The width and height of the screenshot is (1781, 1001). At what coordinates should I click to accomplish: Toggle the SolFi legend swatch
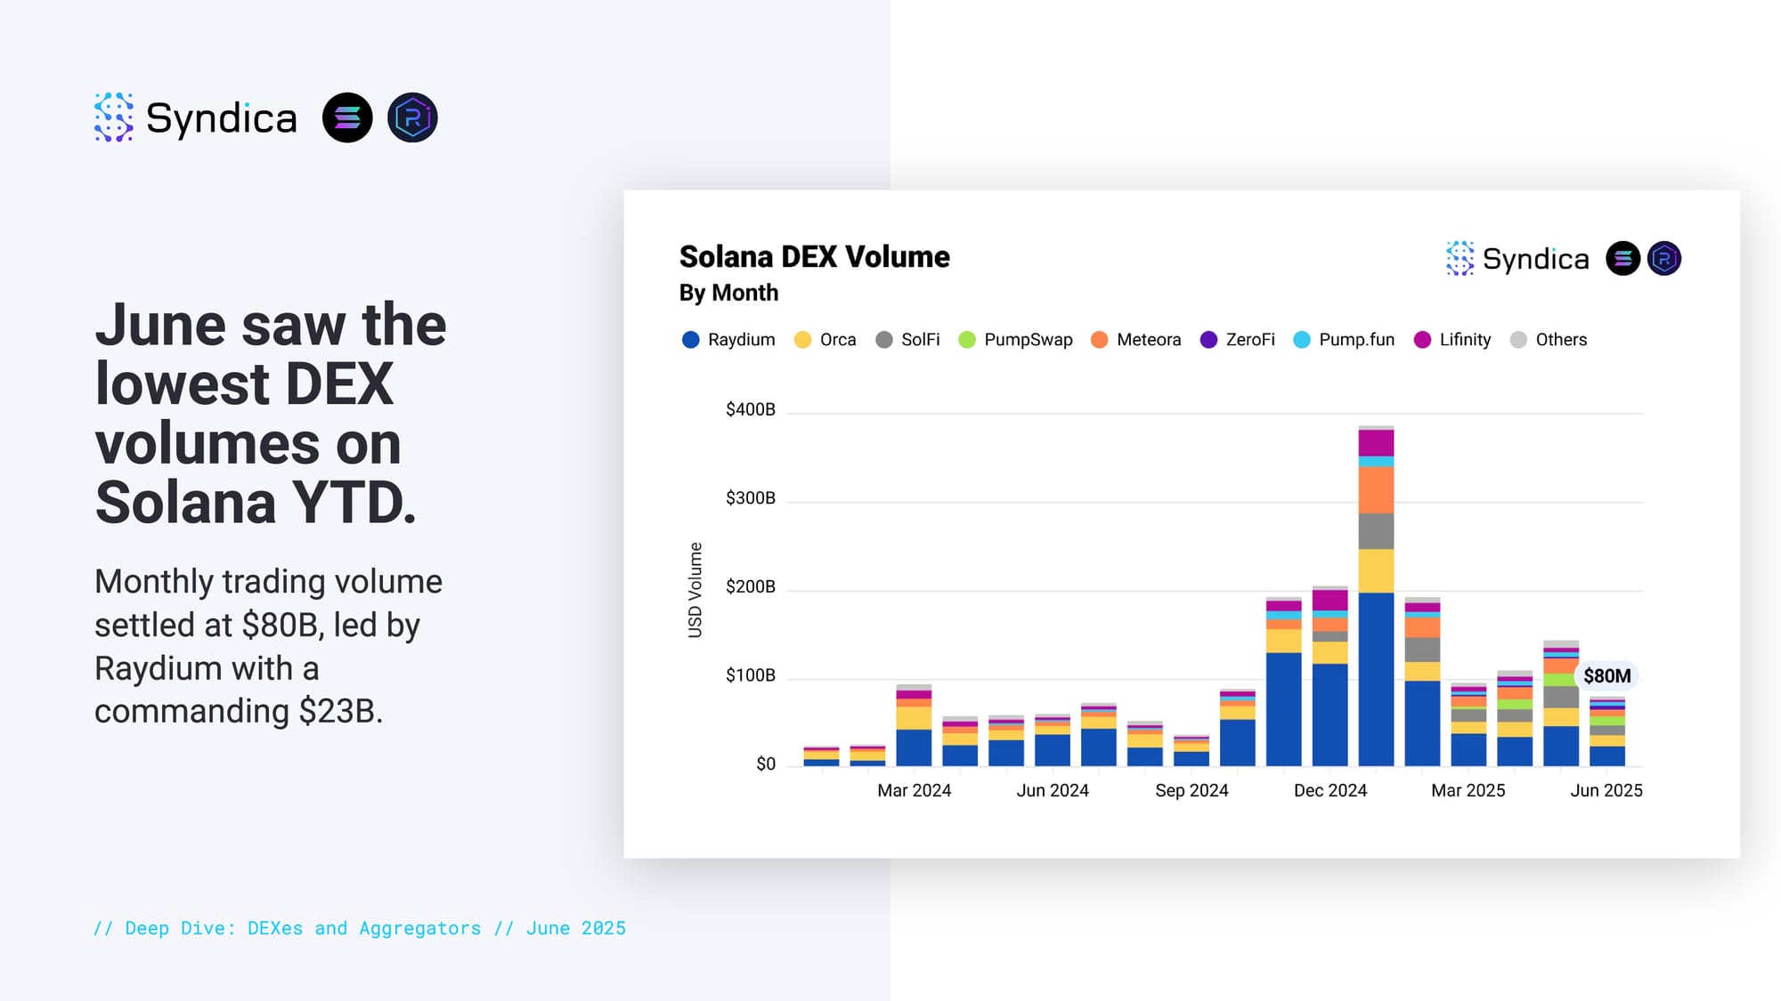tap(883, 340)
